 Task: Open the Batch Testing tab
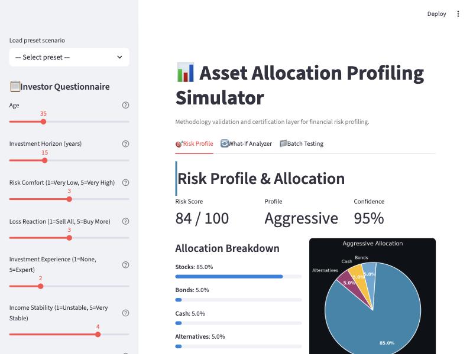pyautogui.click(x=302, y=144)
